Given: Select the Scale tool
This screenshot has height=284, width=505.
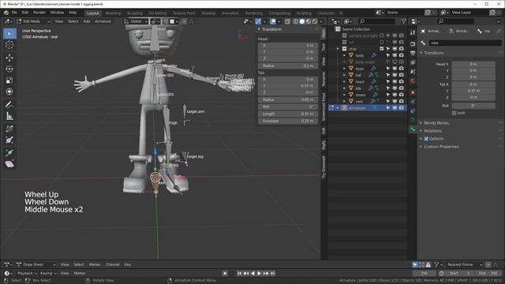Looking at the screenshot, I should [9, 80].
